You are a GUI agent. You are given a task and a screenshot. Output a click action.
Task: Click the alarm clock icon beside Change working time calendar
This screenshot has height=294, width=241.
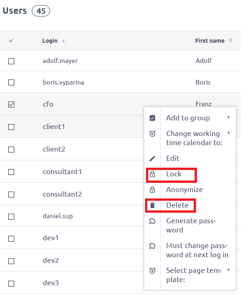click(152, 134)
